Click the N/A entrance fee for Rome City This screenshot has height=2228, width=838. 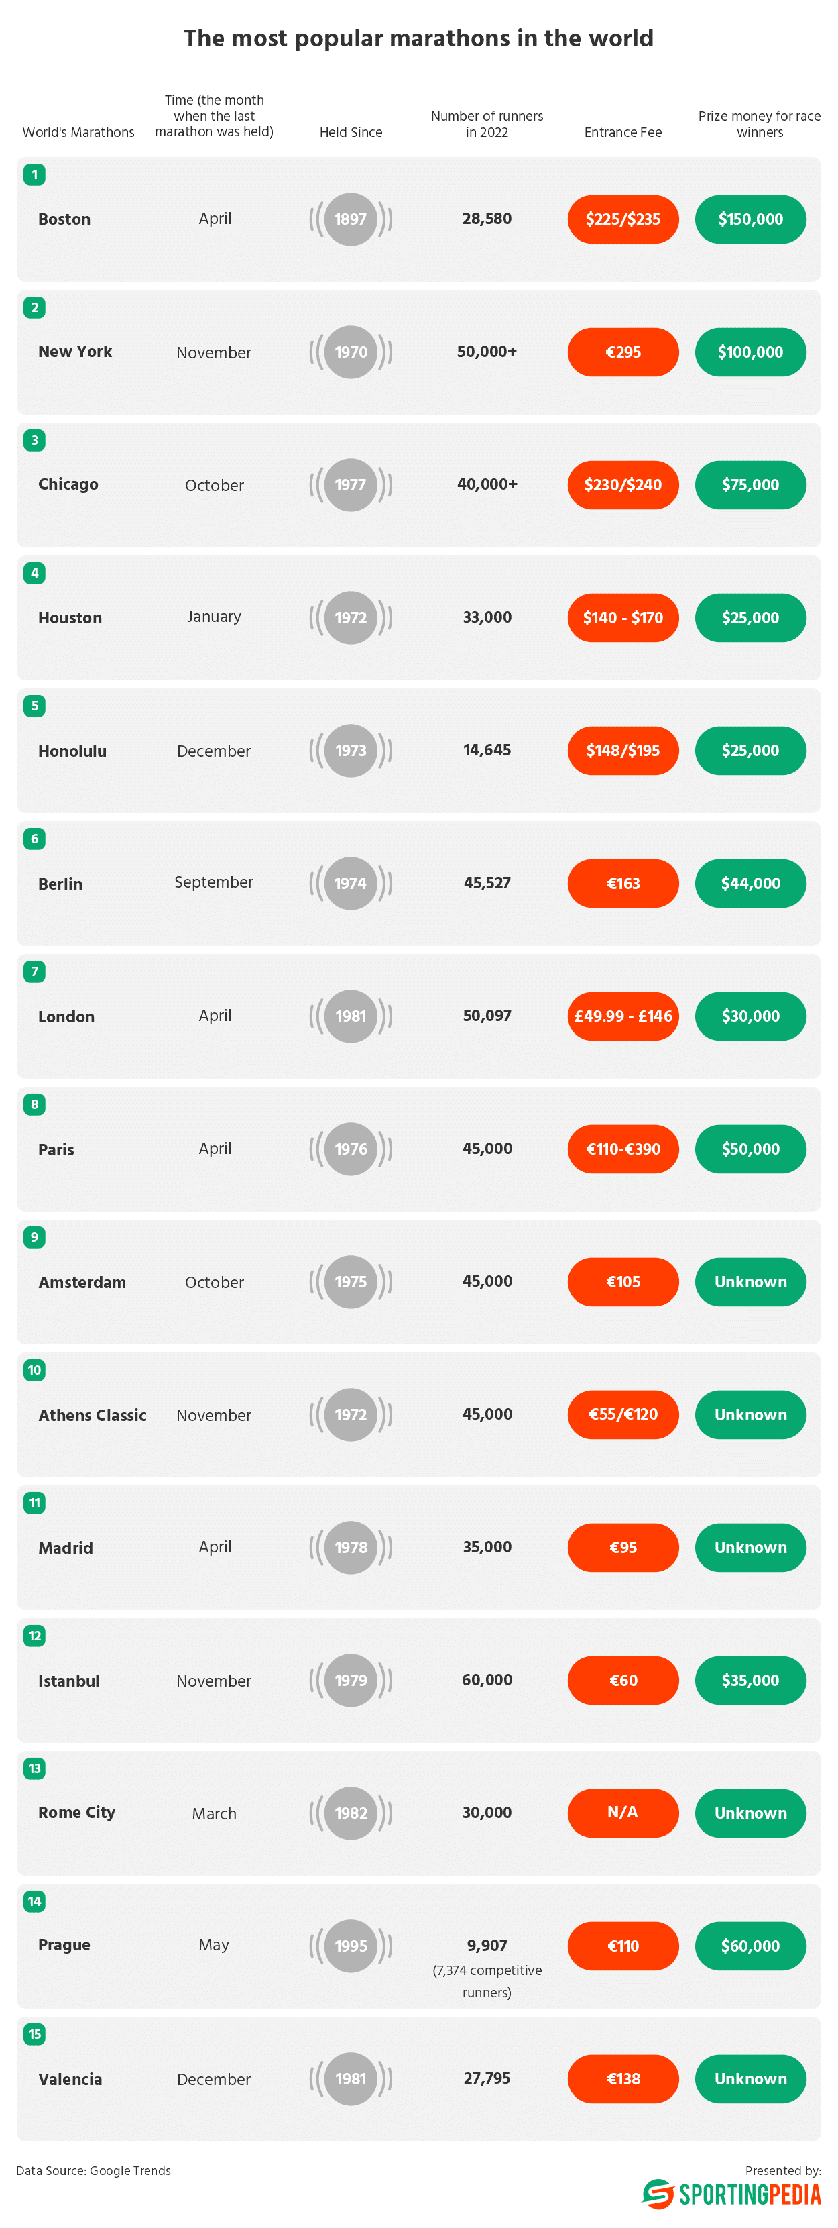pos(623,1813)
